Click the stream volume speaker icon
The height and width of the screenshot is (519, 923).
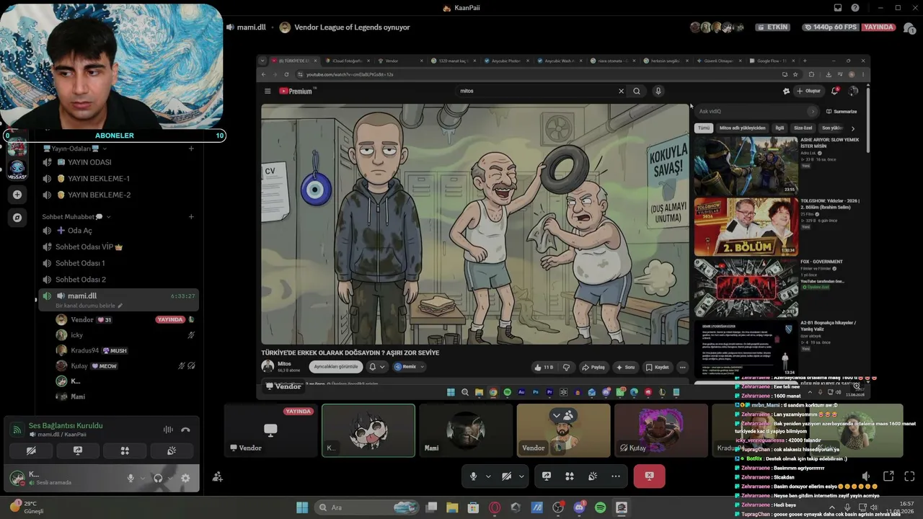pos(866,476)
